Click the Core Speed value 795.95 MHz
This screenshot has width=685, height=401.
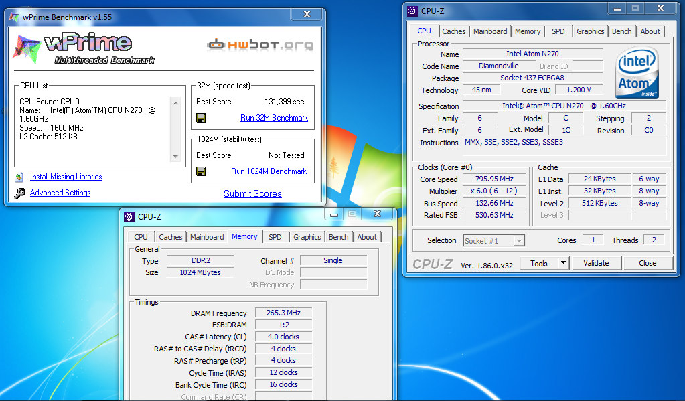[495, 179]
